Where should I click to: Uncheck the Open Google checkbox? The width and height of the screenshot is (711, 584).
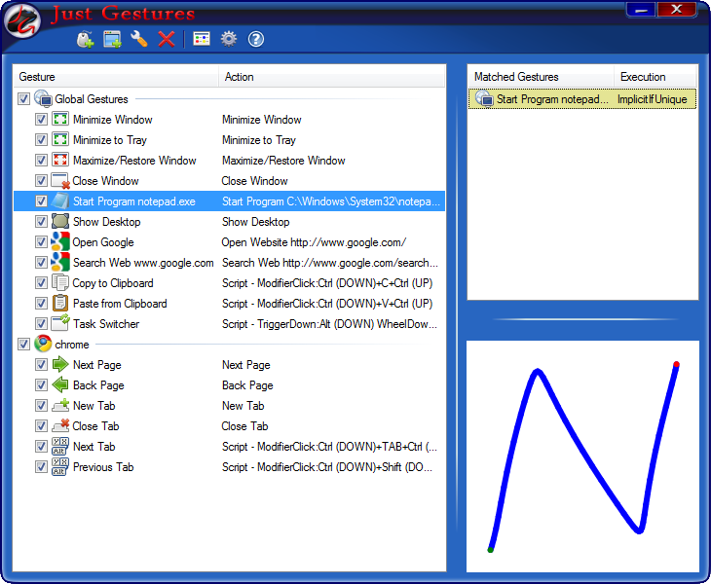coord(41,242)
